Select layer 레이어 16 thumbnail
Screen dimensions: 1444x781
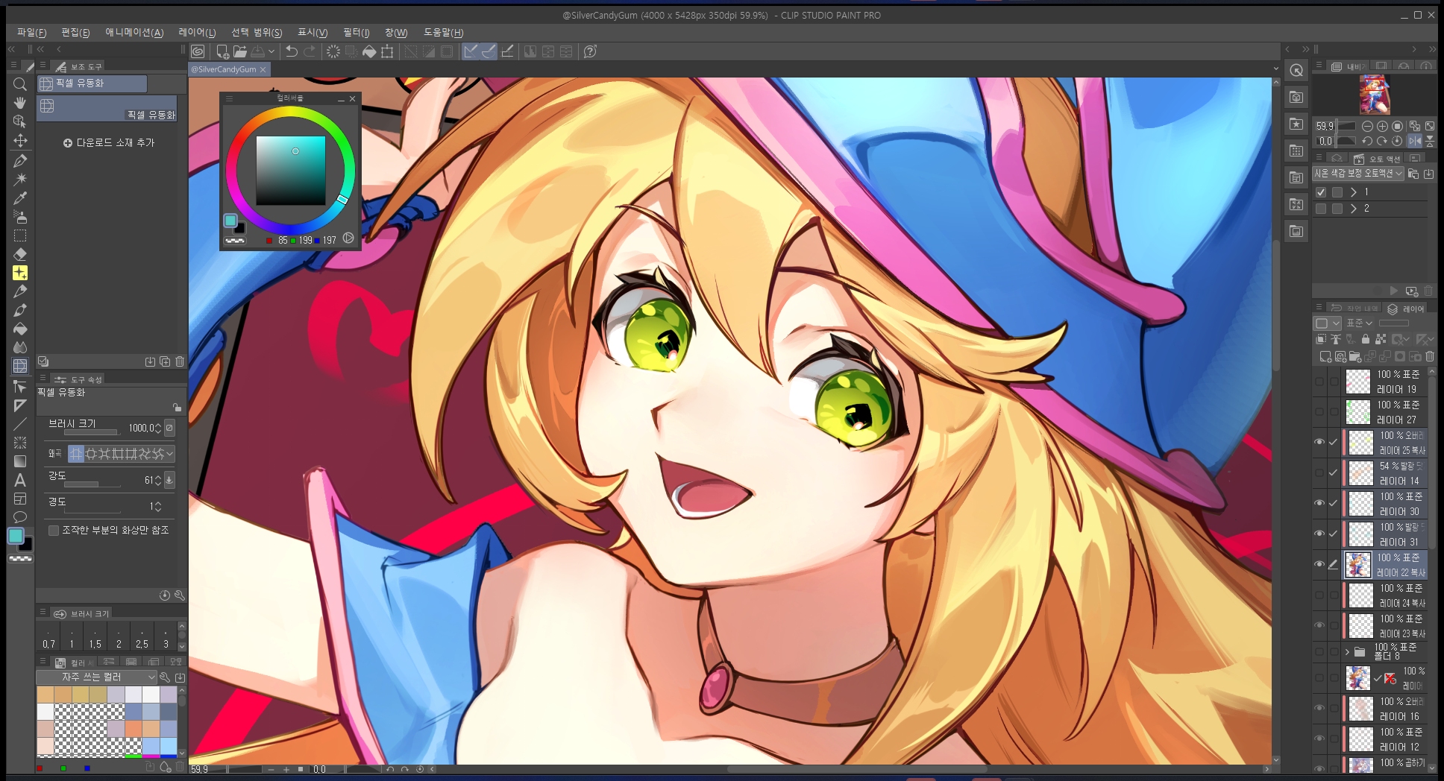pyautogui.click(x=1360, y=709)
